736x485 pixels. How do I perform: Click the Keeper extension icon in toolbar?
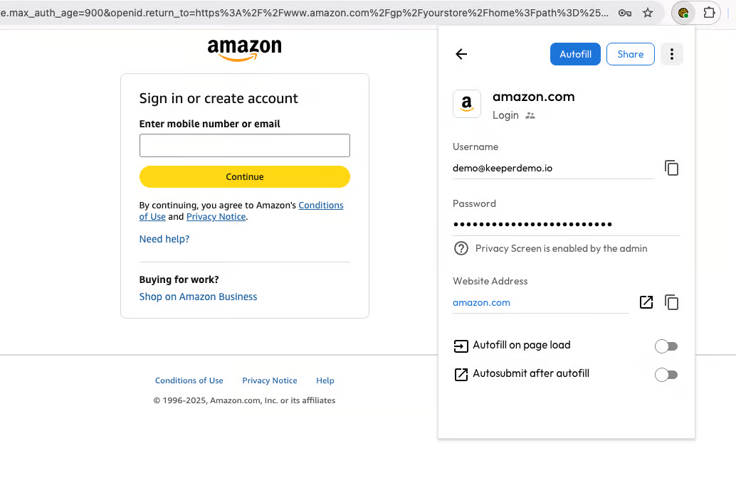[683, 13]
